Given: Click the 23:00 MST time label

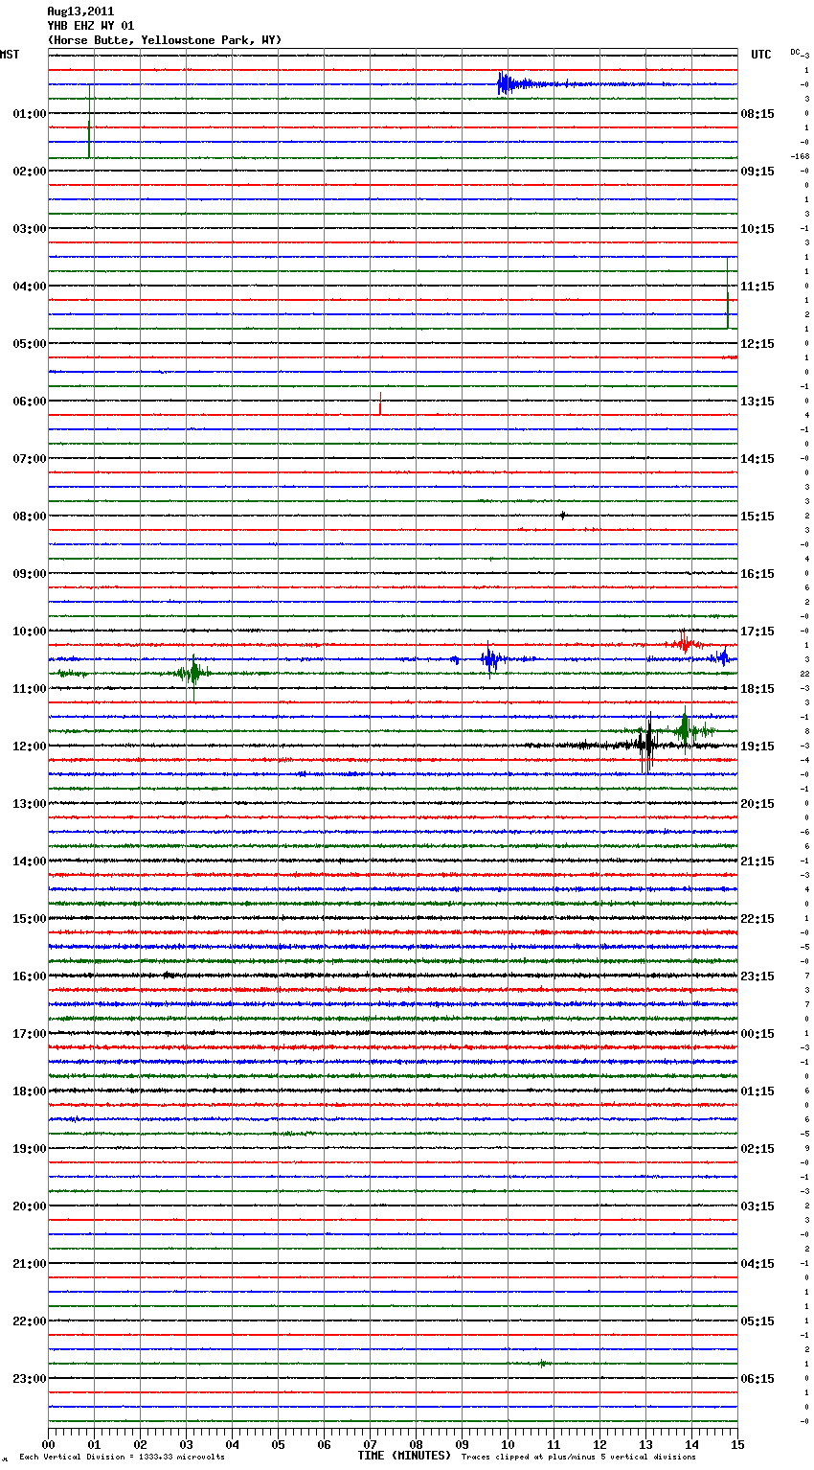Looking at the screenshot, I should tap(30, 1378).
